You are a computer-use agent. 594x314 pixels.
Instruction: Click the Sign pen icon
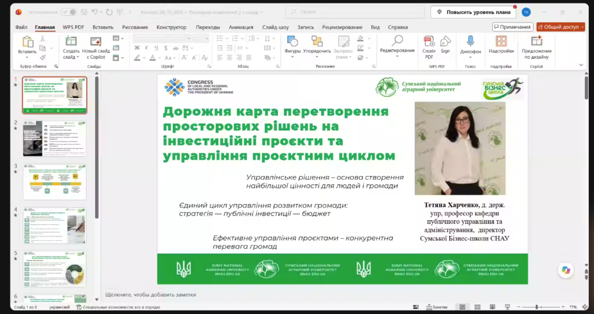(x=445, y=41)
